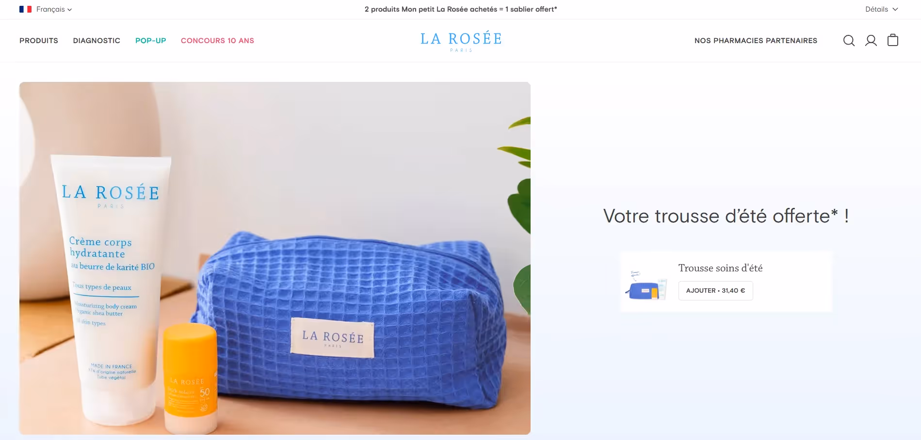
Task: Go to the POP-UP page
Action: (x=151, y=41)
